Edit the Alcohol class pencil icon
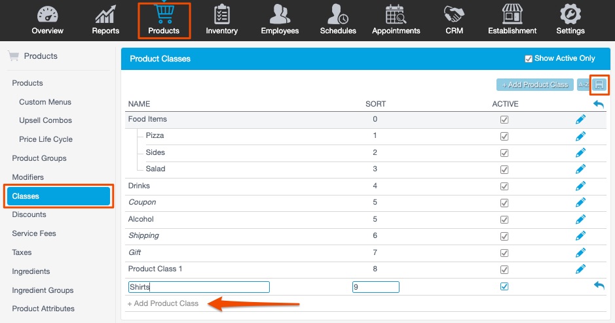This screenshot has height=323, width=615. tap(580, 220)
